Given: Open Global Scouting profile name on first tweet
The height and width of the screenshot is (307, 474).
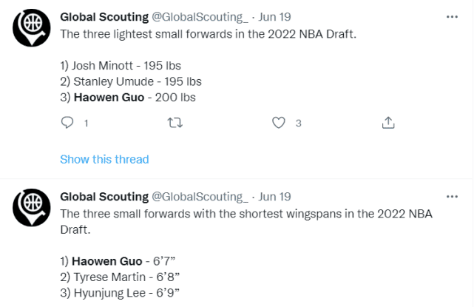Looking at the screenshot, I should [x=104, y=16].
